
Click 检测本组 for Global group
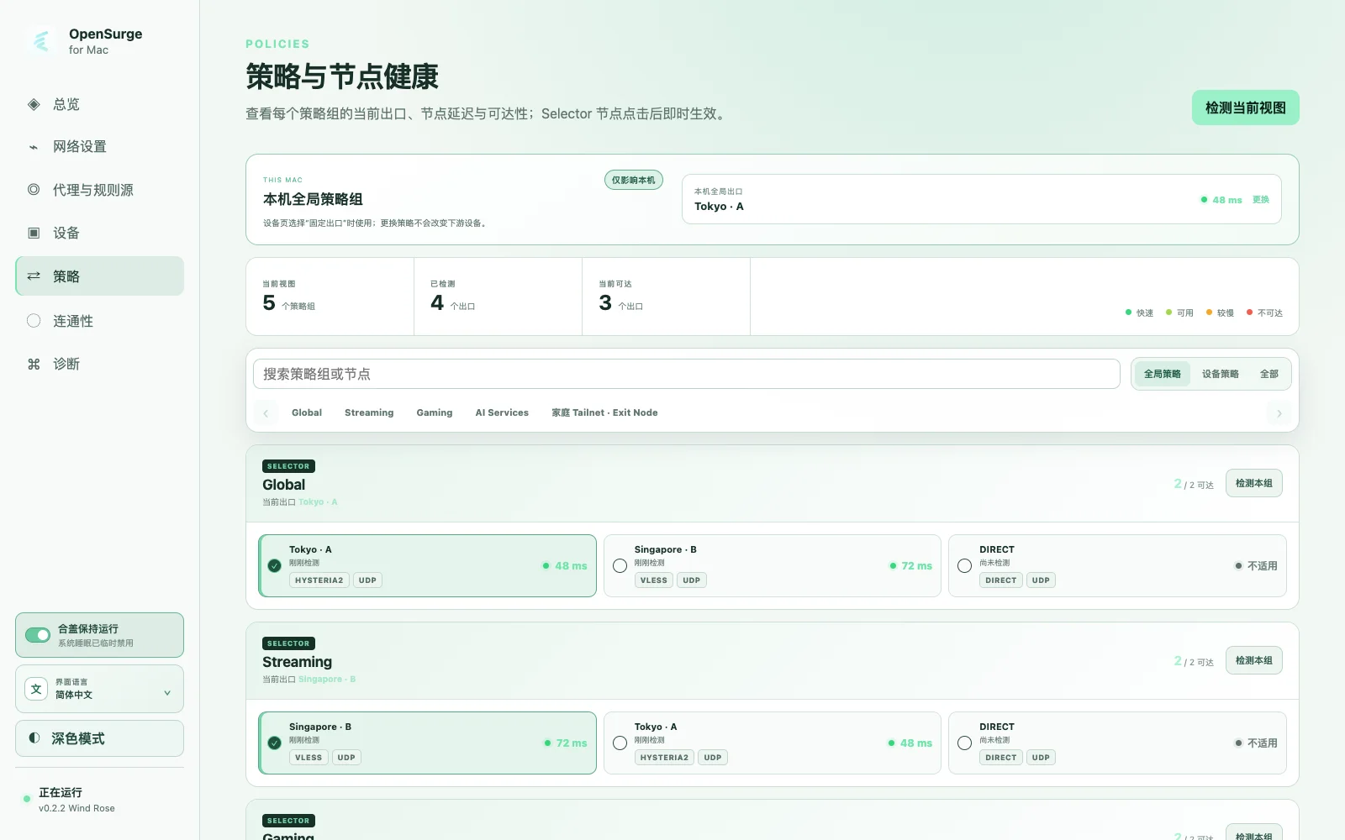(1254, 483)
